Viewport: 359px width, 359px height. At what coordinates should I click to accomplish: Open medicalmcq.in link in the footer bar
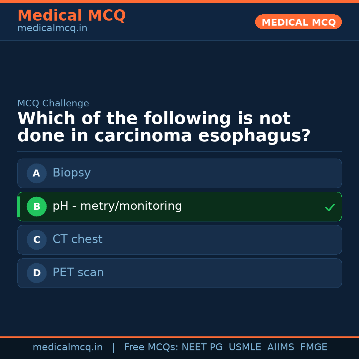point(67,347)
